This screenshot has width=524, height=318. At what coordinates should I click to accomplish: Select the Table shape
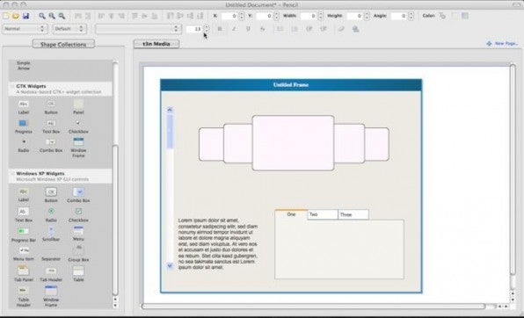pyautogui.click(x=78, y=274)
